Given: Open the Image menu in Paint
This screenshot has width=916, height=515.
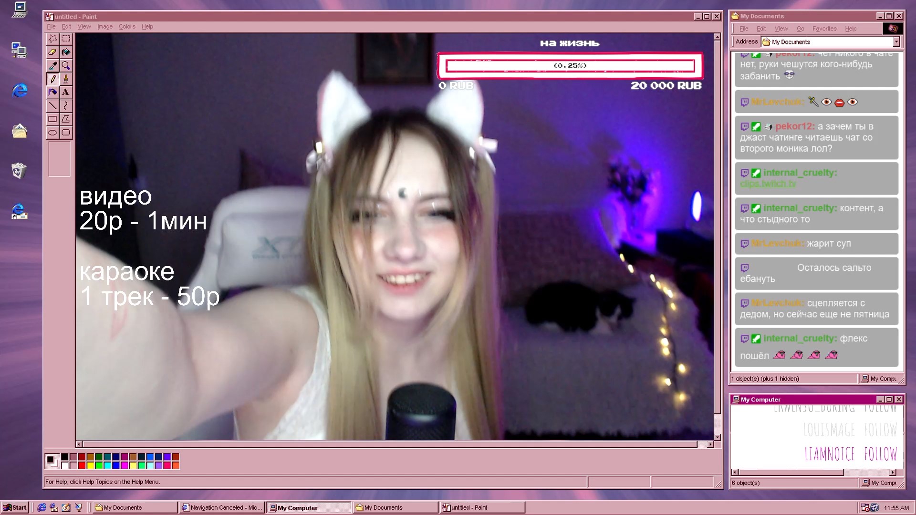Looking at the screenshot, I should point(105,27).
